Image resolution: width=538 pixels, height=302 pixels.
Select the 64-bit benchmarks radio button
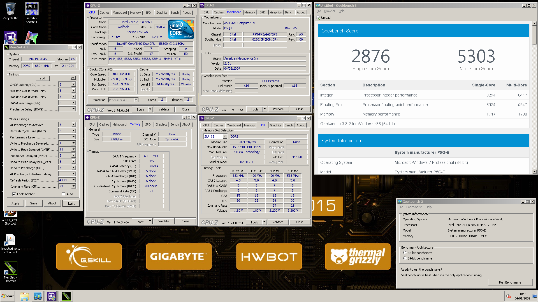[405, 258]
